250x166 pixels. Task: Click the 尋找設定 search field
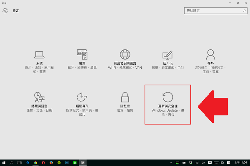[x=210, y=11]
